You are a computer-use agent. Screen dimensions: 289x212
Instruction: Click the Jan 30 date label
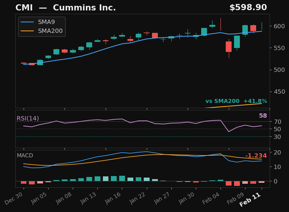pos(187,198)
